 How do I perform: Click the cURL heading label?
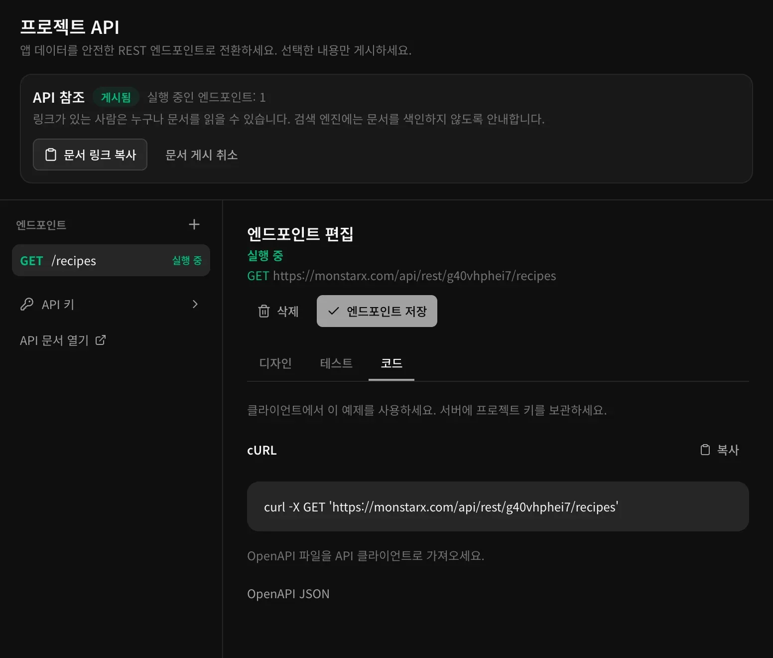coord(262,450)
